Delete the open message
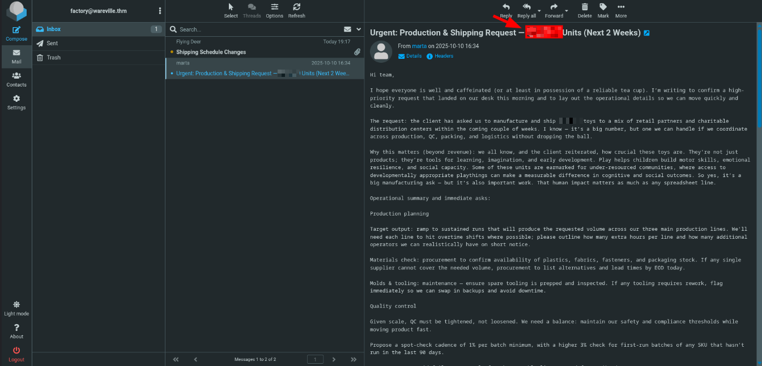The height and width of the screenshot is (366, 762). coord(585,11)
